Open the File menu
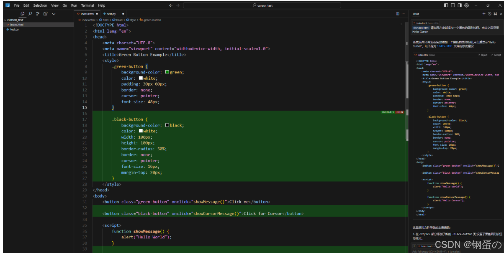This screenshot has width=504, height=253. (x=17, y=5)
